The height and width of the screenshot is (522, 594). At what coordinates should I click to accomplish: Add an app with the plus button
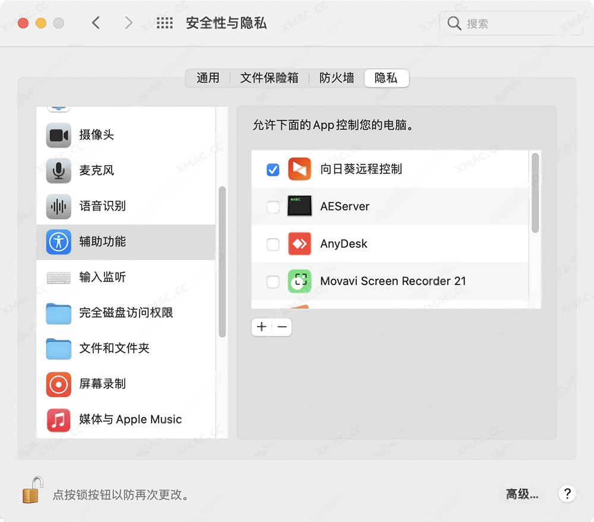[x=261, y=327]
